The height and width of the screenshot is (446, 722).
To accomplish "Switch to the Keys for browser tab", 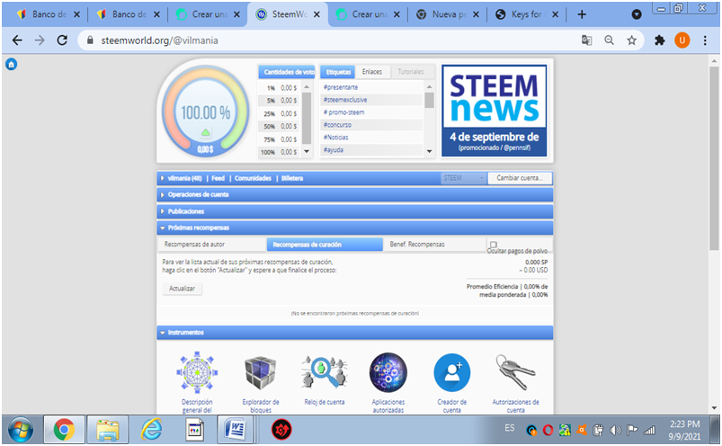I will tap(527, 14).
